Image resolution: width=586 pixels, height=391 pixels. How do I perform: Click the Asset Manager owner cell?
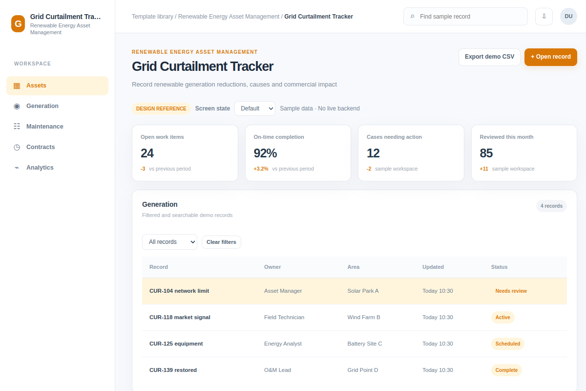point(283,291)
